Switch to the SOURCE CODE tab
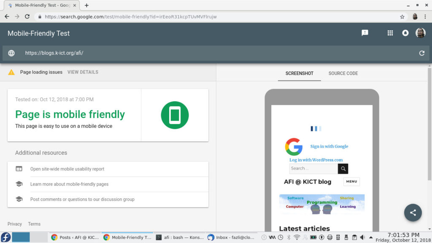432x243 pixels. [x=343, y=73]
